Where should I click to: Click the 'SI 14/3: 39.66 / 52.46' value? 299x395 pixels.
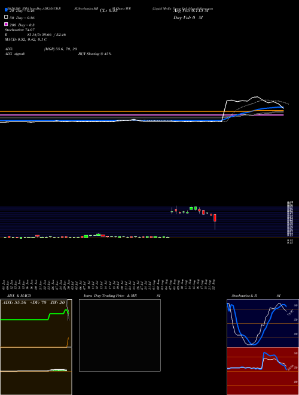(x=47, y=35)
